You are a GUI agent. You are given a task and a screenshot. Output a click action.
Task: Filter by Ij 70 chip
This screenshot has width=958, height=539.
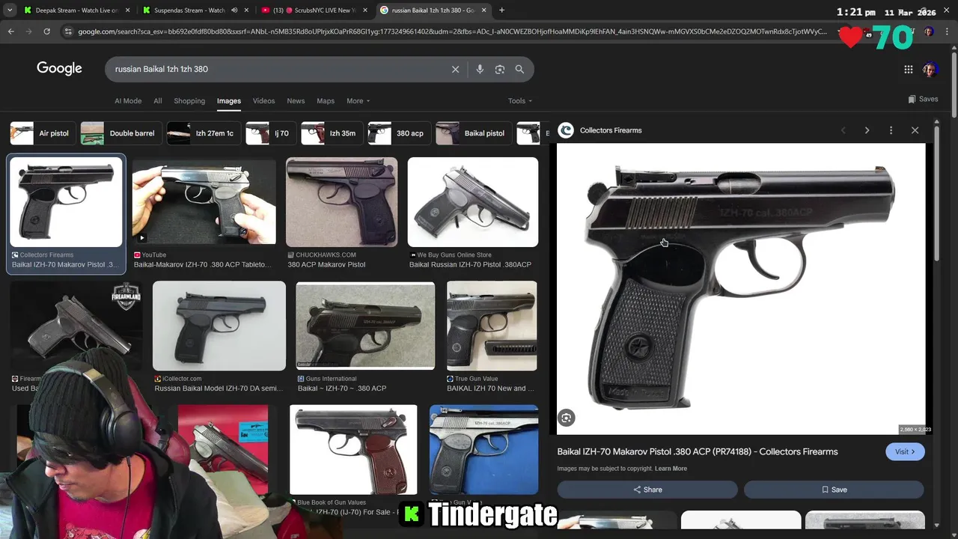click(x=269, y=133)
